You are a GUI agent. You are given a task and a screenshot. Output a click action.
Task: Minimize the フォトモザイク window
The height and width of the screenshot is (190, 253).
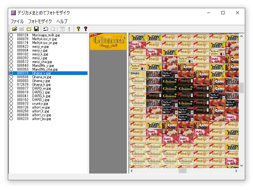(x=209, y=13)
